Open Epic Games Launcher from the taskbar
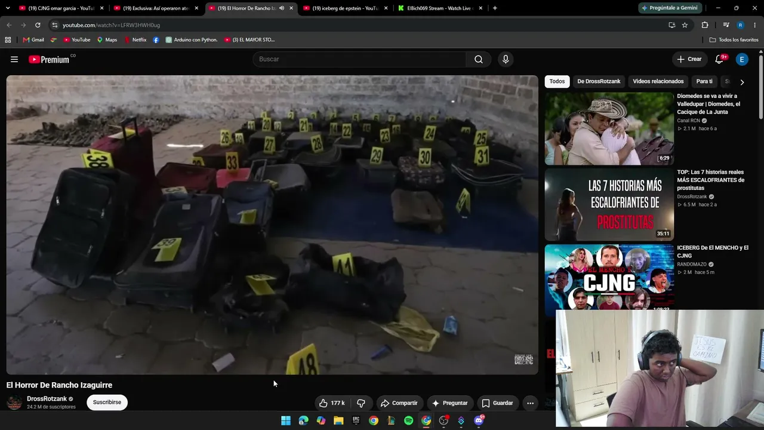764x430 pixels. pos(356,420)
